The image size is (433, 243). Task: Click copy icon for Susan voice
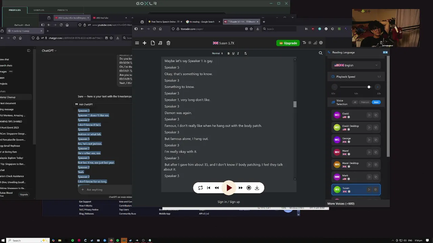tap(375, 190)
